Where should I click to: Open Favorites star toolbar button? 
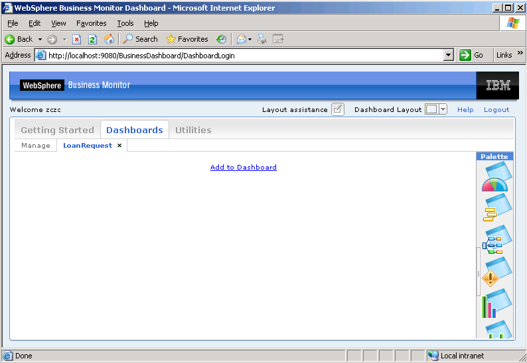(187, 39)
